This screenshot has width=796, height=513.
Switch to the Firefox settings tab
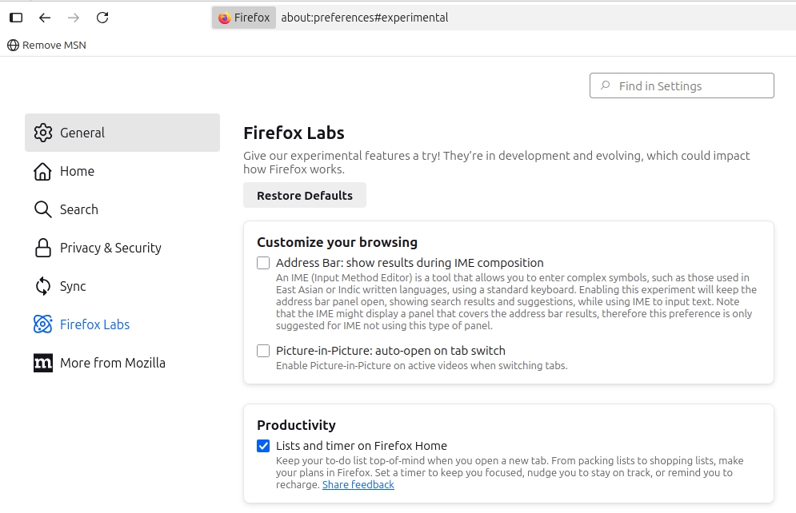[242, 17]
